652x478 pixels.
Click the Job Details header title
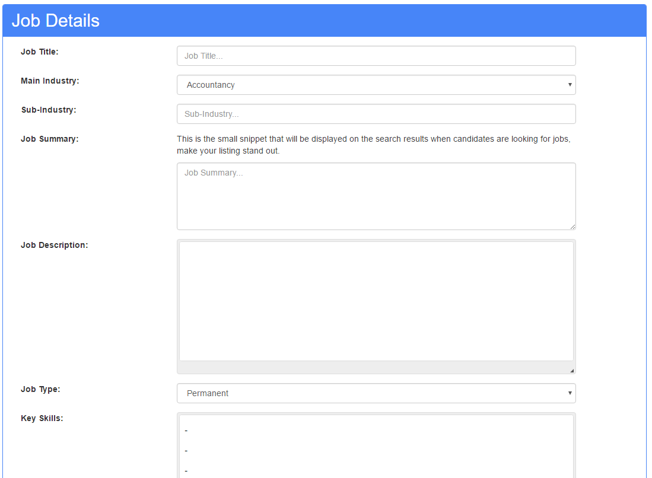coord(56,20)
